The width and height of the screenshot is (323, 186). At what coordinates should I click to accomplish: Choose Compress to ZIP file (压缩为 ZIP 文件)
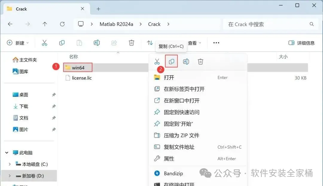[198, 135]
